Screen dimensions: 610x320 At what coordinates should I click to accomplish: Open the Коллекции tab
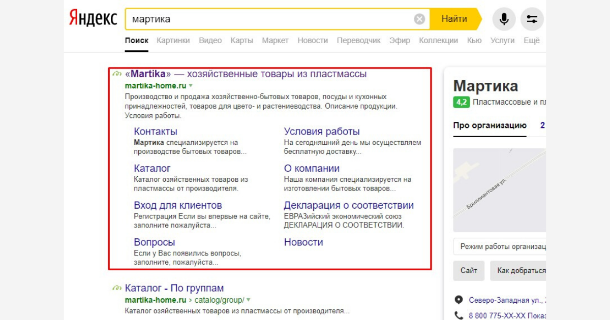click(439, 41)
